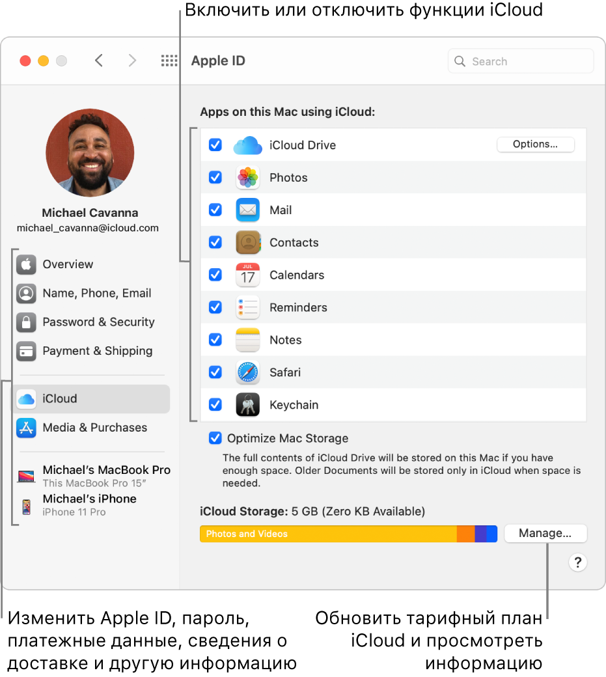Uncheck the Safari checkbox
The height and width of the screenshot is (677, 606).
[215, 372]
